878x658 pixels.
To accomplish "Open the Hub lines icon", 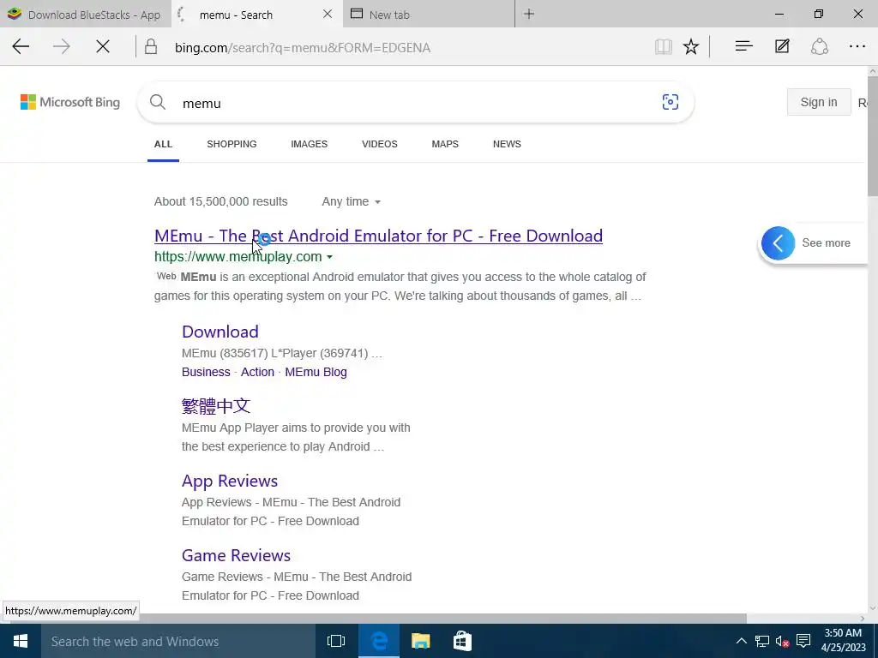I will click(x=743, y=46).
